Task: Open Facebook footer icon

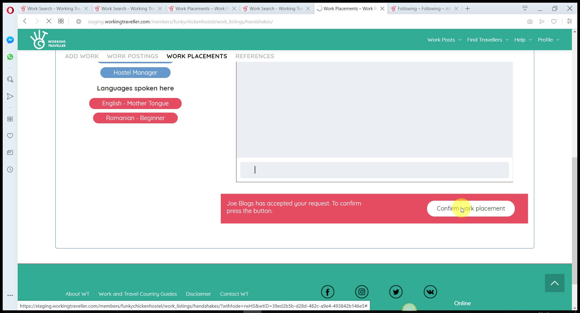Action: click(x=328, y=292)
